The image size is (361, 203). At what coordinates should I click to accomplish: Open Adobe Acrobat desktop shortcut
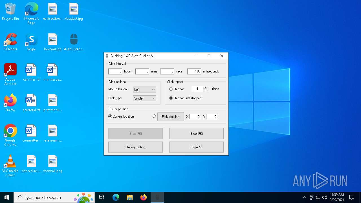pyautogui.click(x=10, y=74)
